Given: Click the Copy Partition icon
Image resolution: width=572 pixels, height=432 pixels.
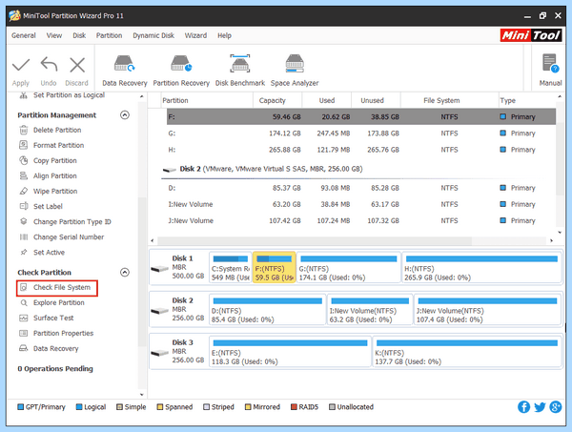Looking at the screenshot, I should pyautogui.click(x=23, y=160).
